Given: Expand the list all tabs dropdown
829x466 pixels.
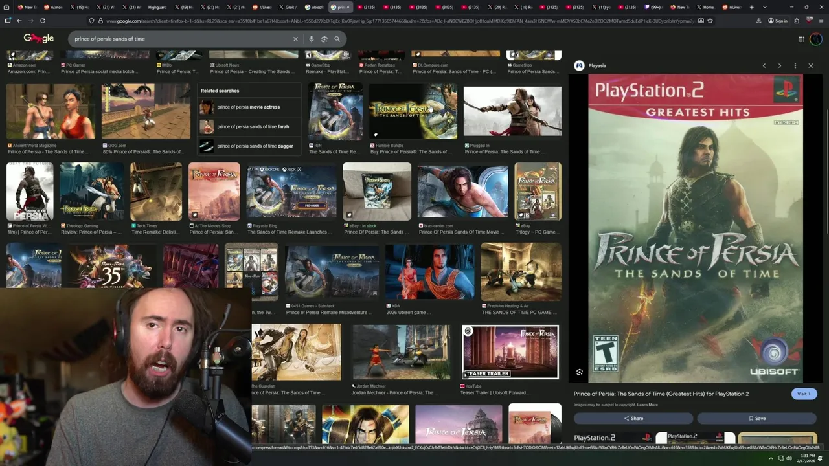Looking at the screenshot, I should [765, 7].
